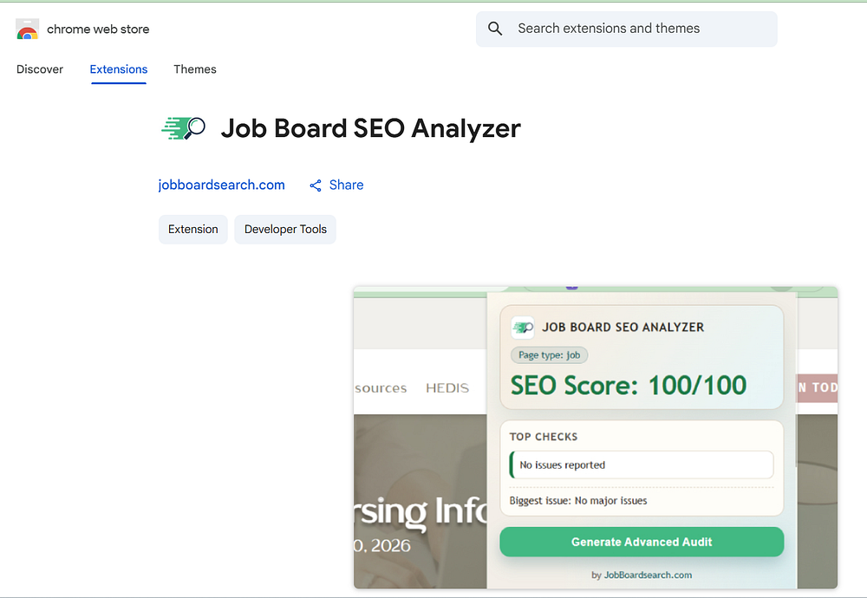Open the Discover tab
The width and height of the screenshot is (867, 598).
[x=40, y=69]
